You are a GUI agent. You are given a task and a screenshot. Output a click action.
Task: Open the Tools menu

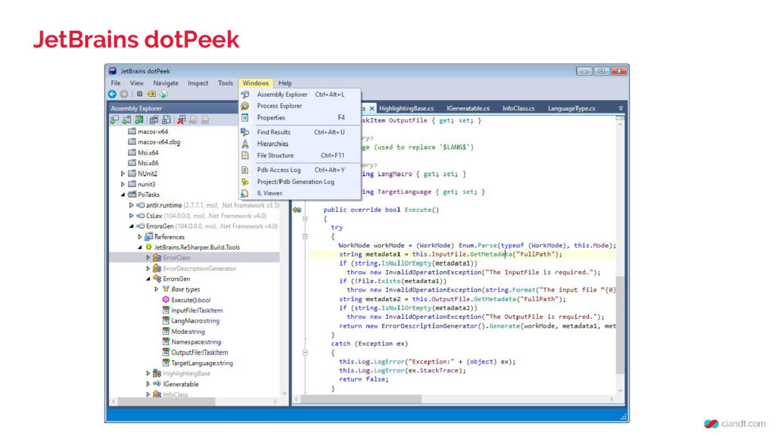click(226, 83)
